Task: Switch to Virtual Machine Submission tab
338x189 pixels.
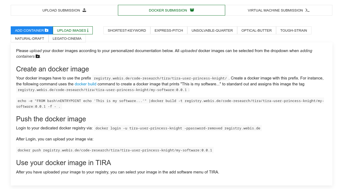Action: [279, 10]
